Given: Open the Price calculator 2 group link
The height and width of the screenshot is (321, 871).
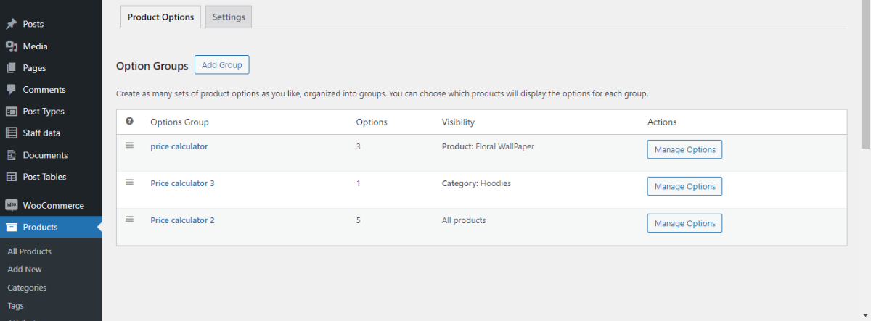Looking at the screenshot, I should click(x=182, y=220).
